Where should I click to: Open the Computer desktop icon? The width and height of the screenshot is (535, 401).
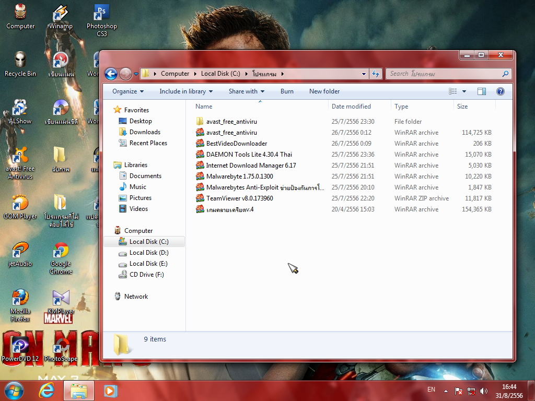pyautogui.click(x=20, y=17)
